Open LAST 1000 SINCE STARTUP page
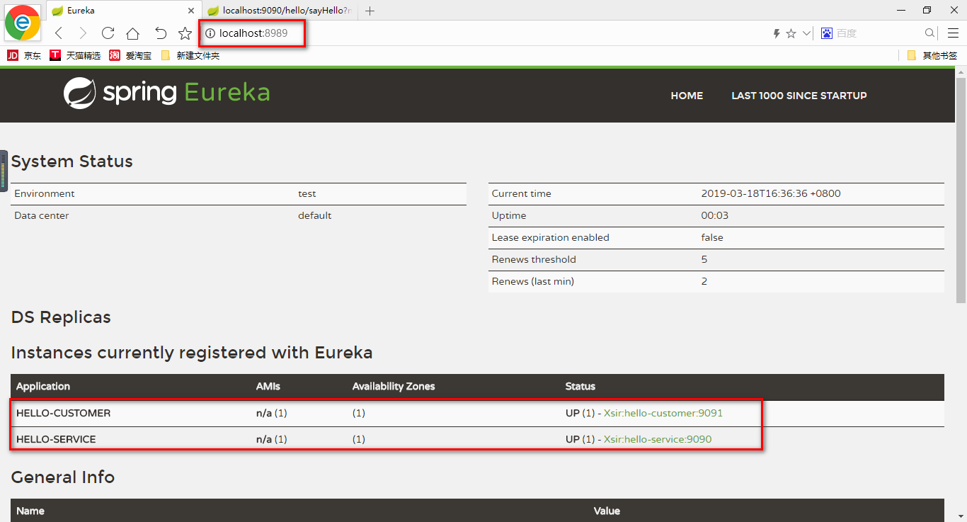967x522 pixels. pos(799,96)
